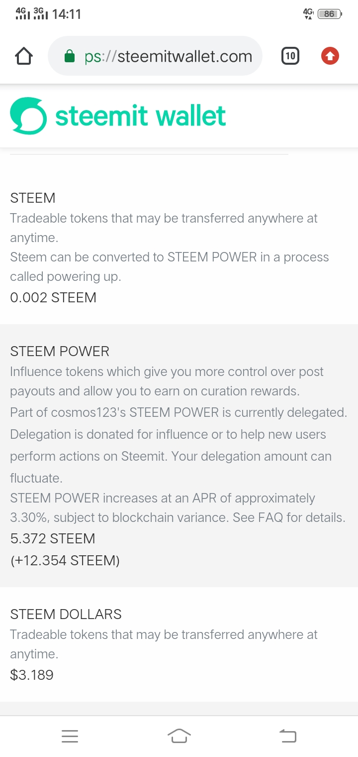Select the STEEM POWER section heading

pos(60,351)
